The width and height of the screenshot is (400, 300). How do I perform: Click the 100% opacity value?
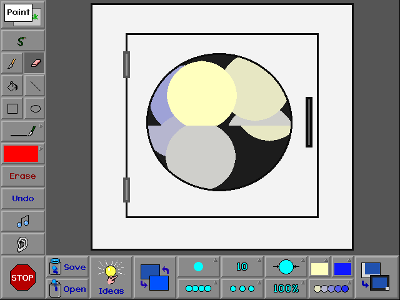tap(286, 289)
